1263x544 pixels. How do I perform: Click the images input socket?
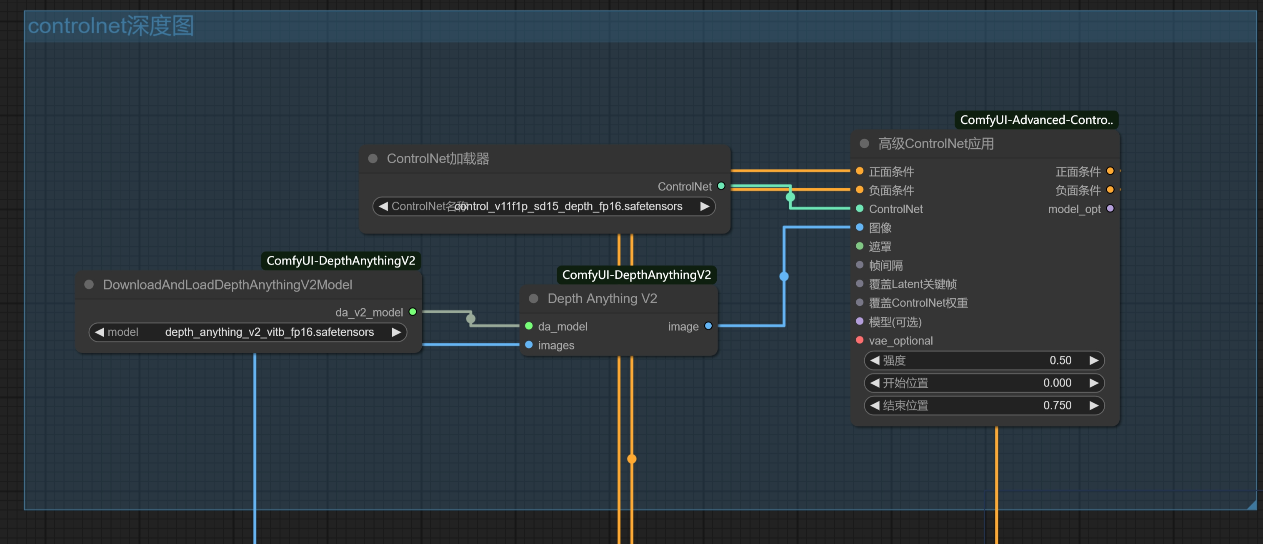(x=529, y=344)
